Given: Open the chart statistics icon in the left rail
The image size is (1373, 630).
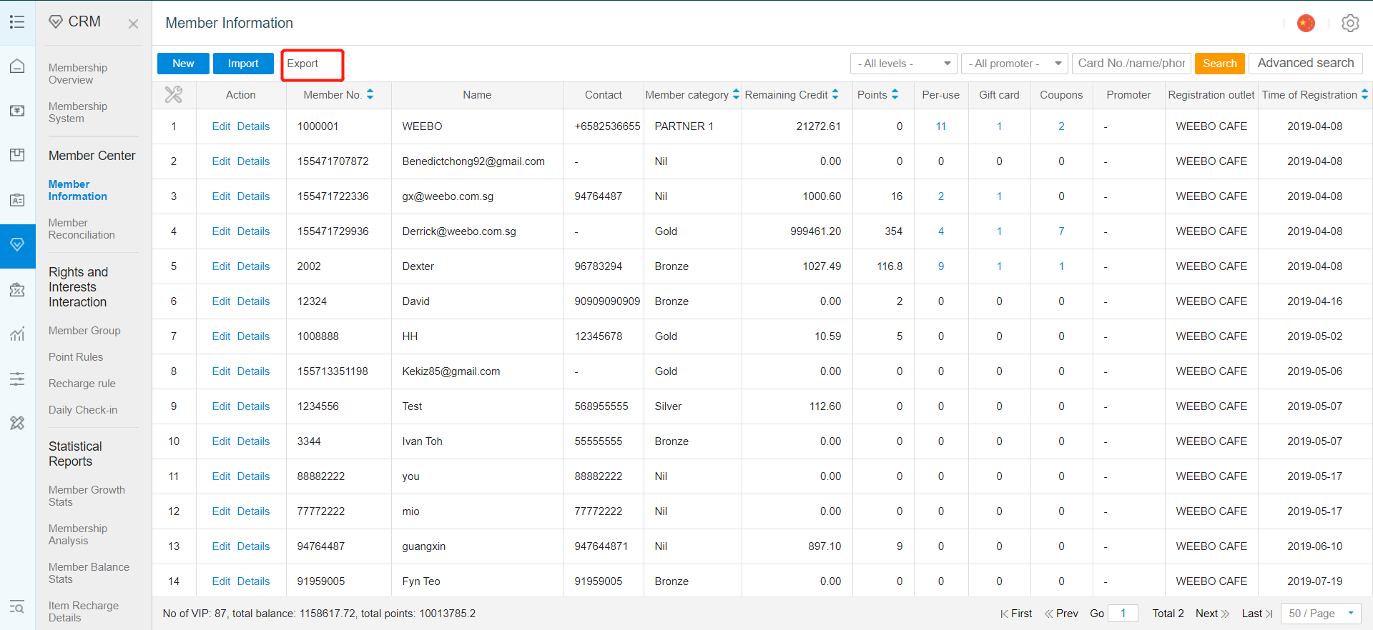Looking at the screenshot, I should 17,334.
